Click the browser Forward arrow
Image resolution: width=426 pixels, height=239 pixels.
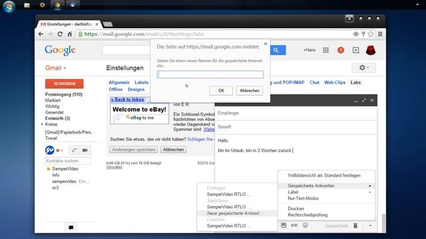(x=51, y=34)
